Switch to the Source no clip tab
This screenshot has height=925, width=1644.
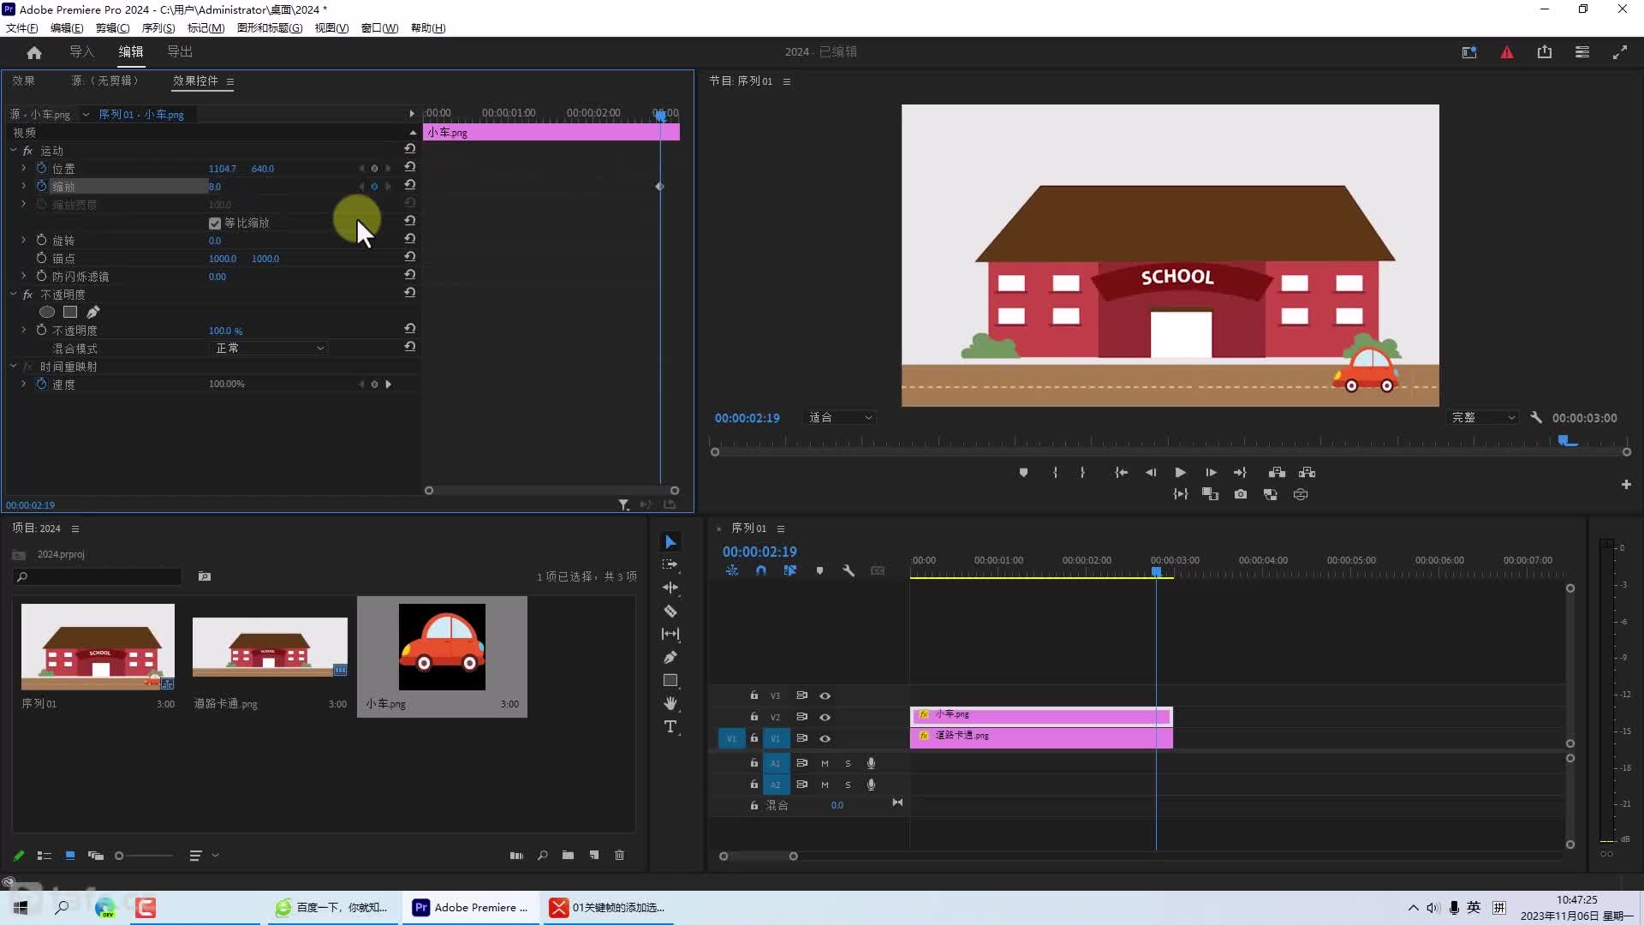pos(104,81)
